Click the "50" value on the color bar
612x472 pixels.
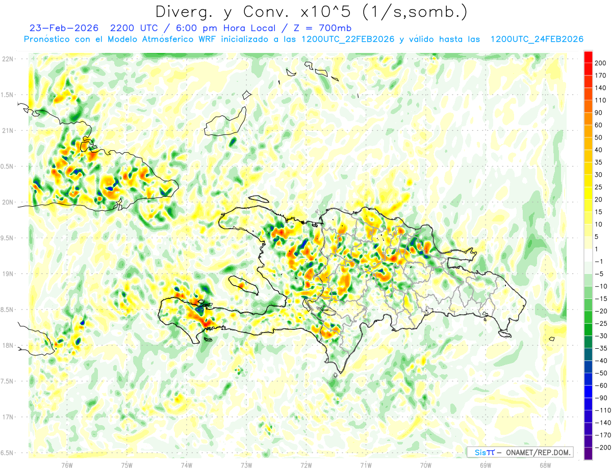click(598, 137)
